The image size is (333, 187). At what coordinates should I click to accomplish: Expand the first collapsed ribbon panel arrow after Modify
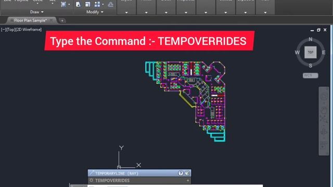pyautogui.click(x=126, y=12)
